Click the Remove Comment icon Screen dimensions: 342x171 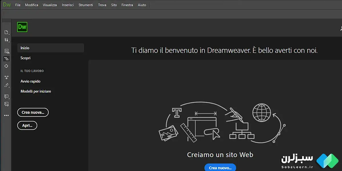(x=6, y=104)
